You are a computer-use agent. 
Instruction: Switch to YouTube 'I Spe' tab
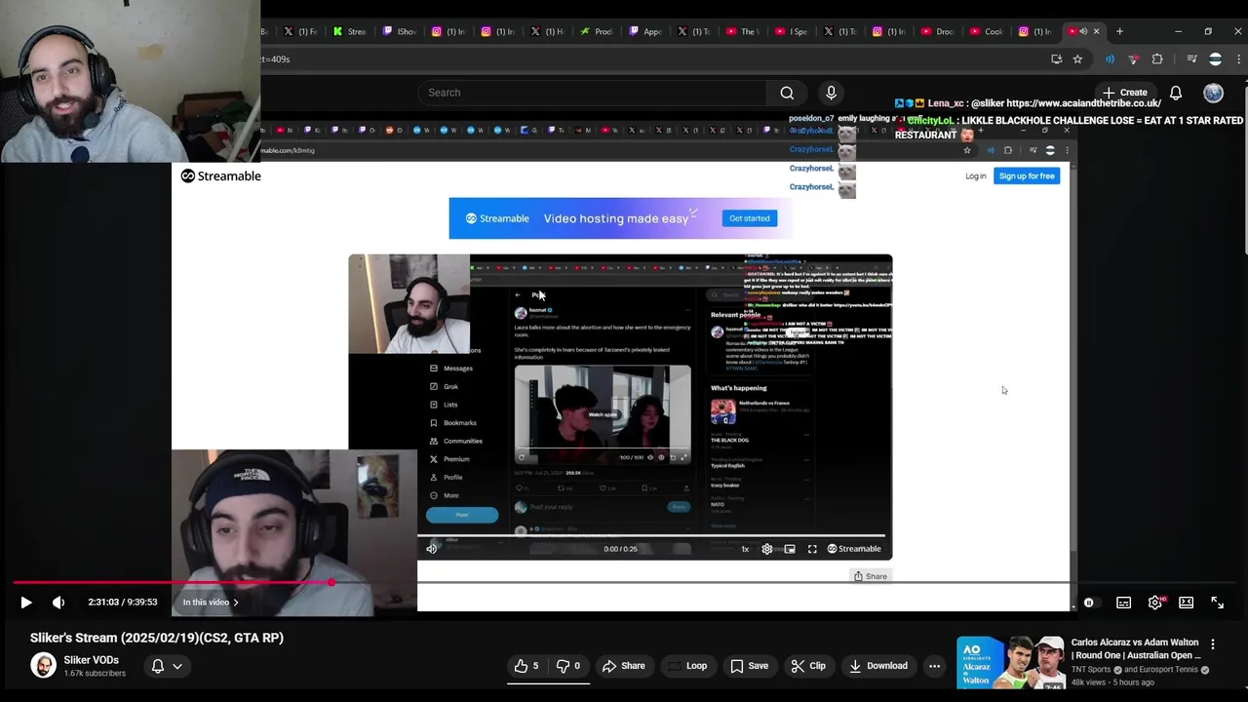pos(792,31)
